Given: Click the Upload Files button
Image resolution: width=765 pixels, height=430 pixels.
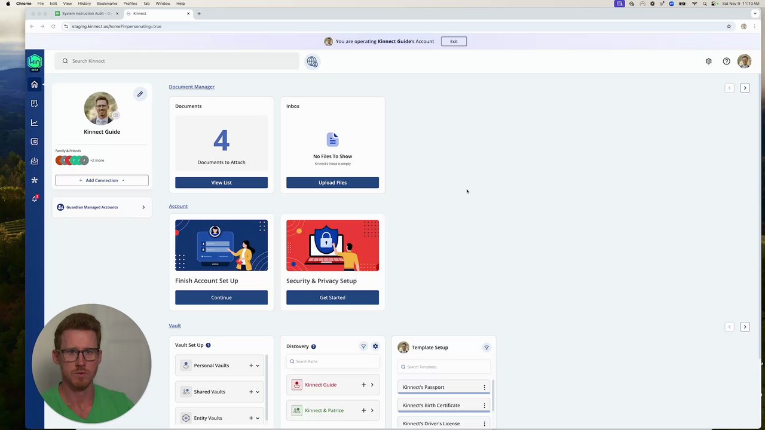Looking at the screenshot, I should tap(332, 183).
